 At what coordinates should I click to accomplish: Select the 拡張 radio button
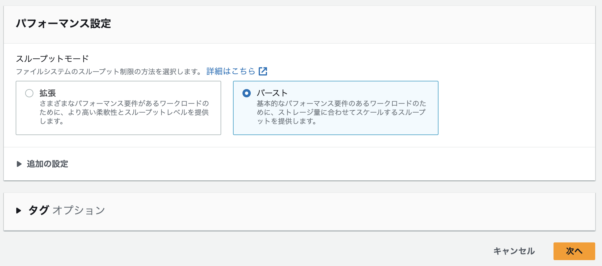(x=29, y=93)
